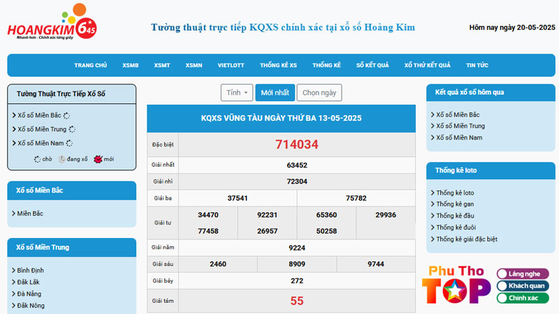
Task: Click the Giải nhì number 72304
Action: click(296, 181)
